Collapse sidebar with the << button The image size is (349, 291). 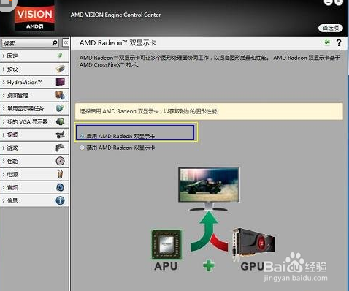tap(66, 43)
